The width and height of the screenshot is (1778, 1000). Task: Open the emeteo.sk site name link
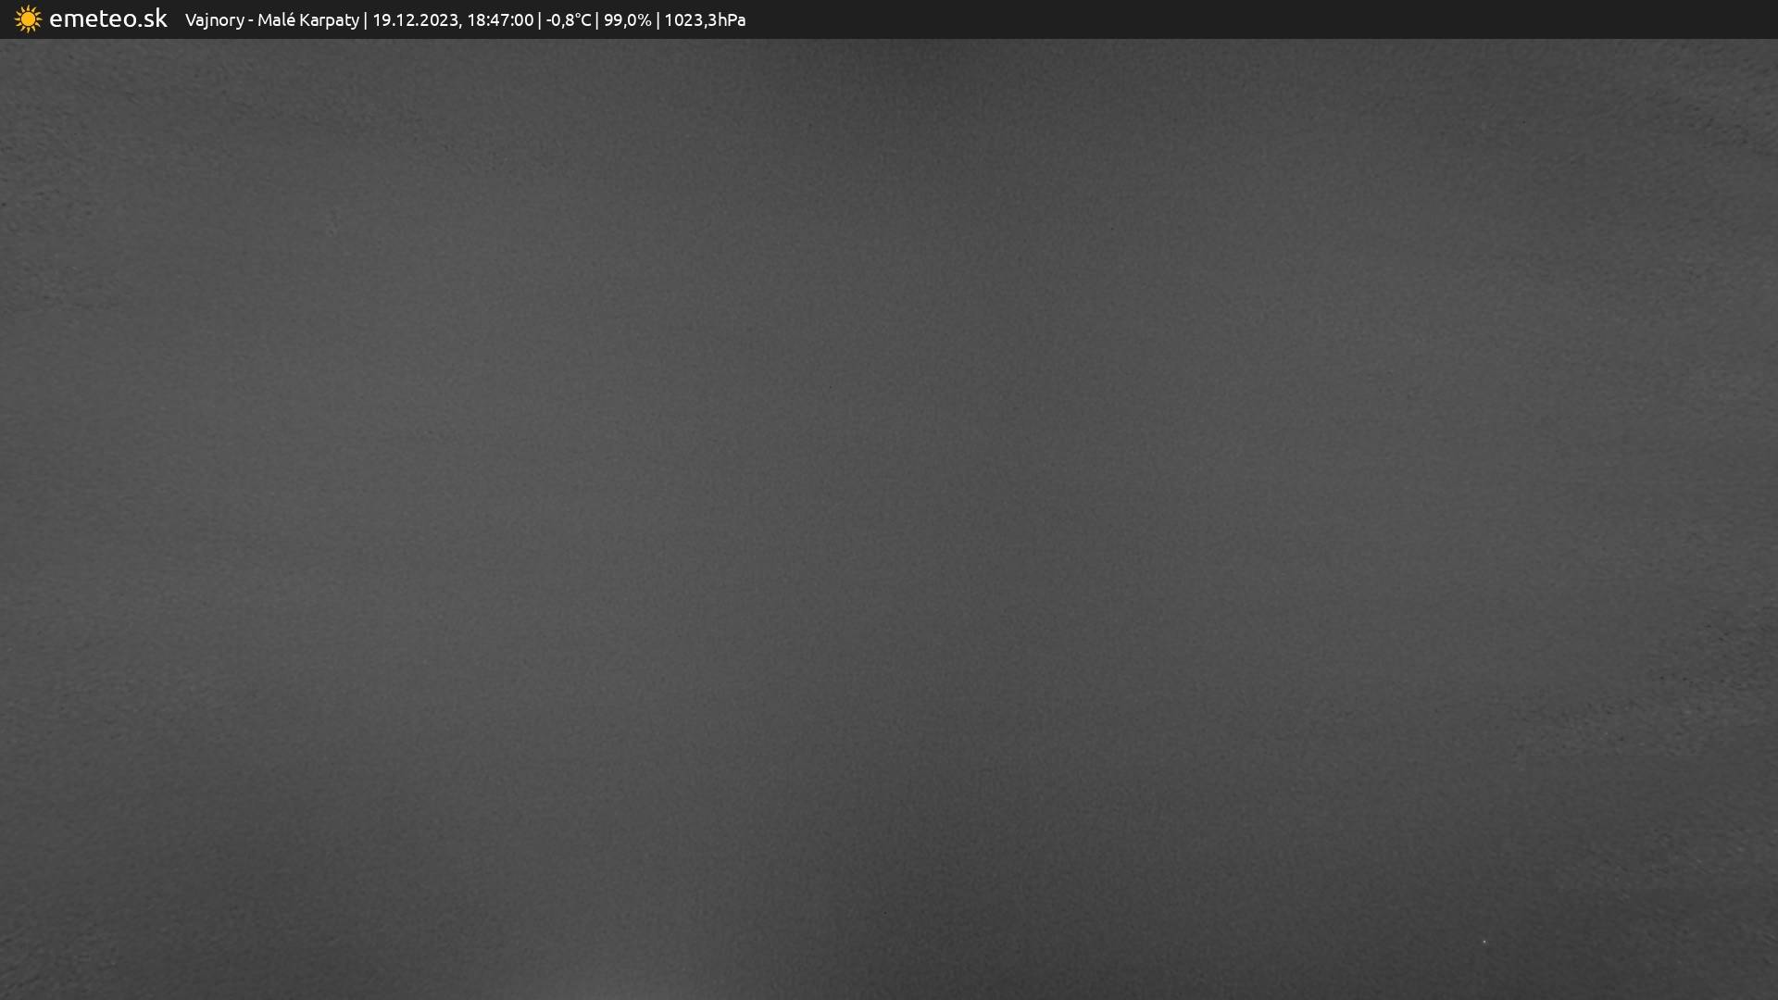(x=107, y=19)
